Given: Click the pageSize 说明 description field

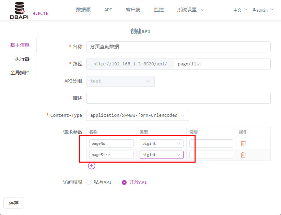Looking at the screenshot, I should tap(211, 155).
